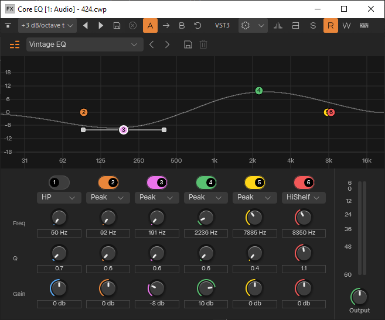This screenshot has height=320, width=385.
Task: Click band 6 Q knob
Action: pos(304,253)
